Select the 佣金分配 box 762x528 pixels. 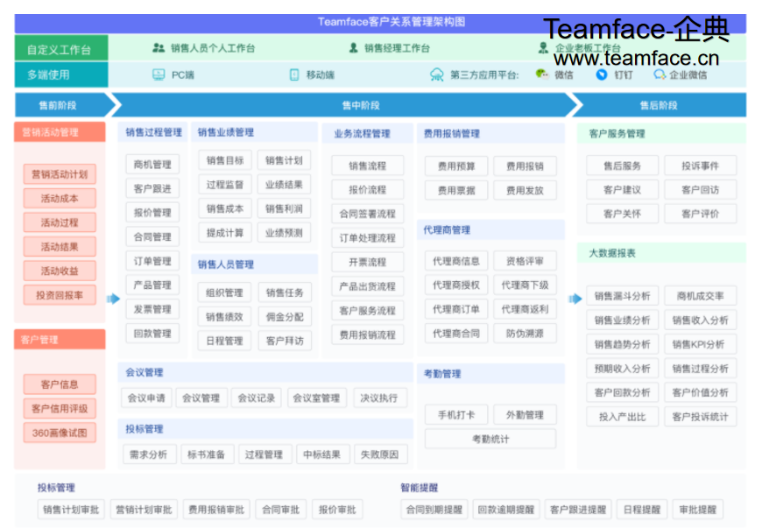click(285, 317)
